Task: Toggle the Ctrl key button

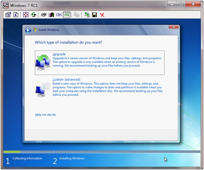Action: click(59, 15)
